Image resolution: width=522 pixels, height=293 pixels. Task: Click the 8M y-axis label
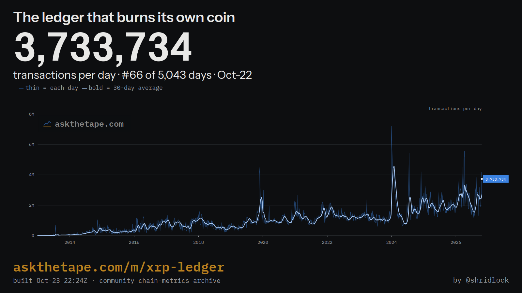point(32,114)
